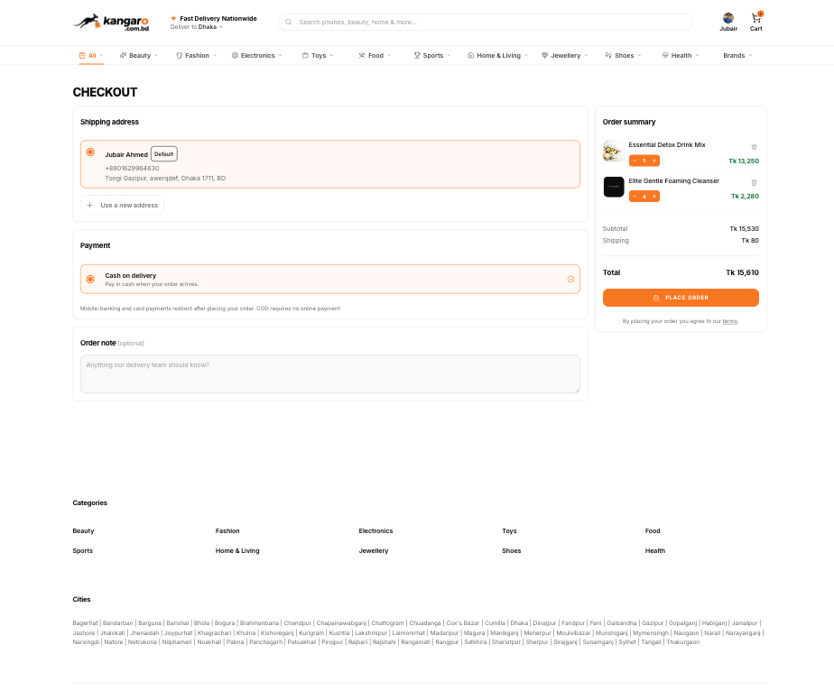
Task: Click the Elite Gentle Foaming Cleanser product name
Action: coord(674,180)
